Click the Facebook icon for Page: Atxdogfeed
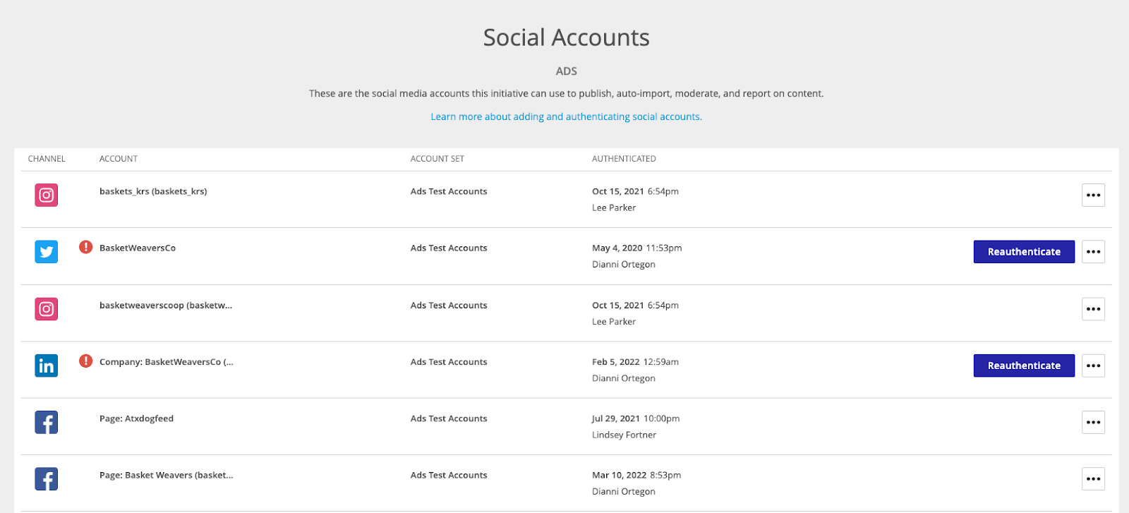 (46, 421)
